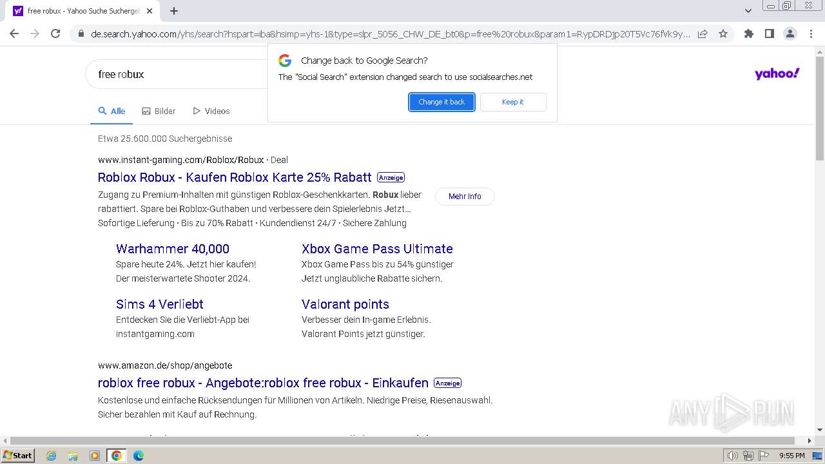Switch to Videos tab

[x=211, y=111]
